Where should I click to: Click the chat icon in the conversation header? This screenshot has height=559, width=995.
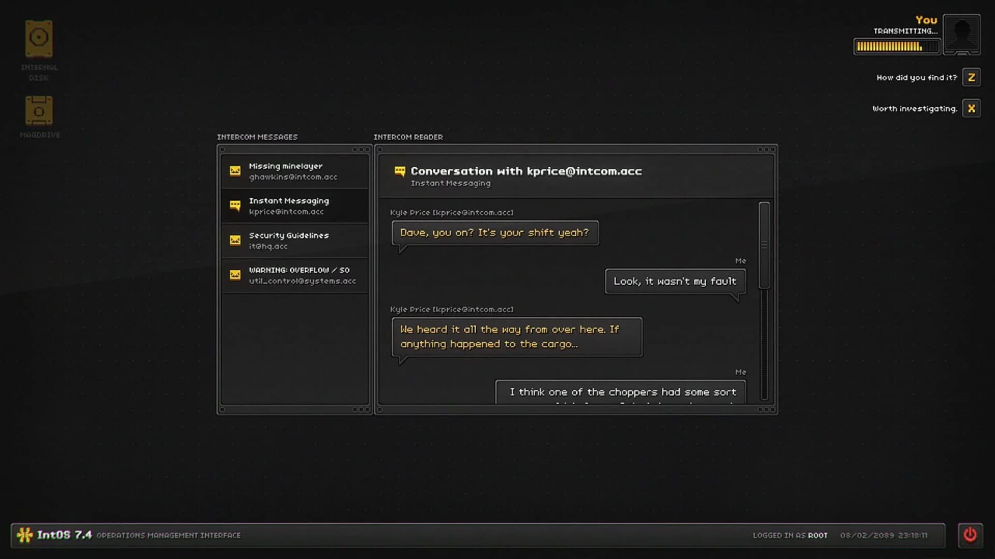pyautogui.click(x=399, y=170)
